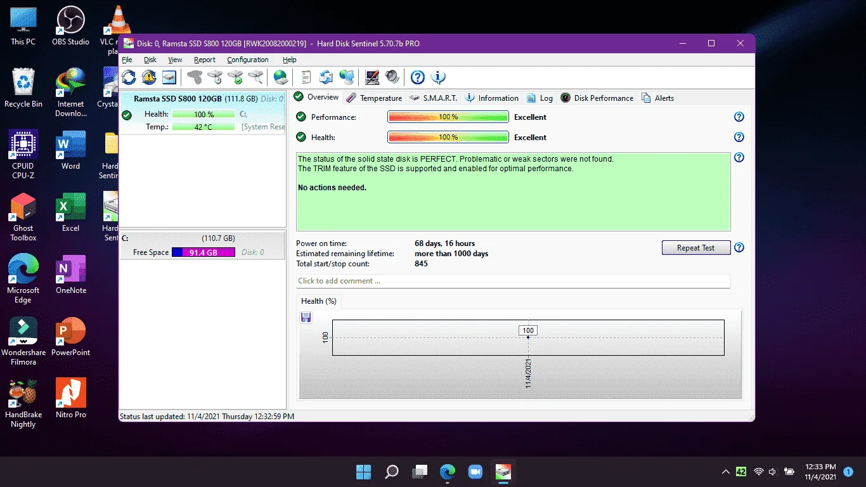Open the View menu
The width and height of the screenshot is (866, 487).
click(x=175, y=60)
